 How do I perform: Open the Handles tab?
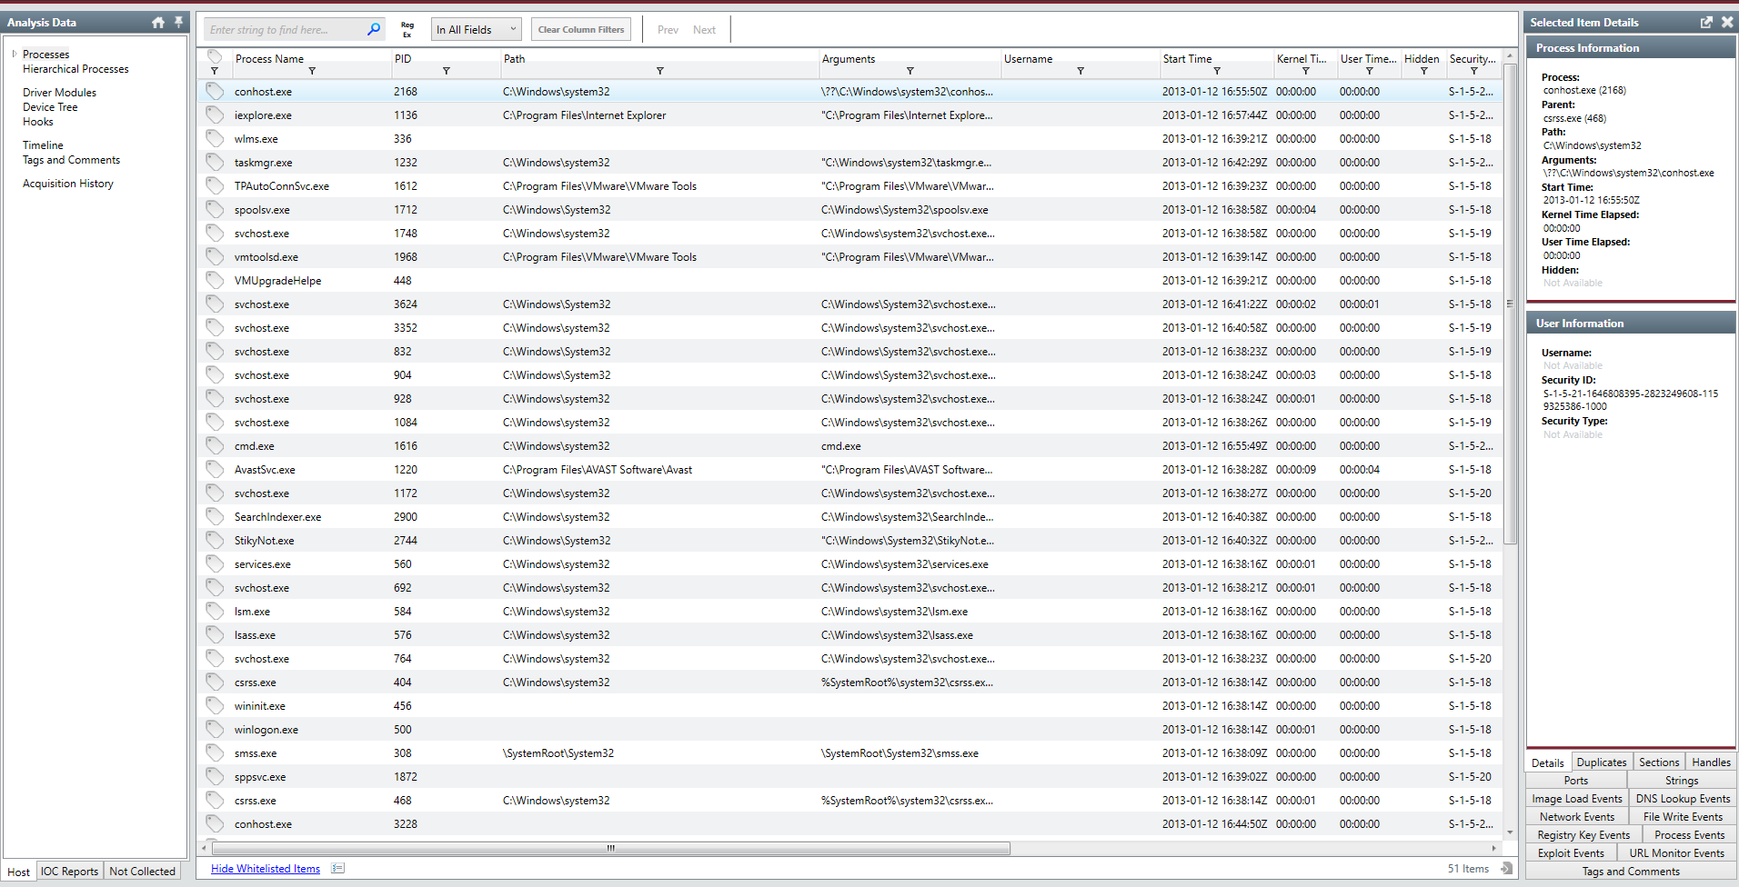point(1711,762)
